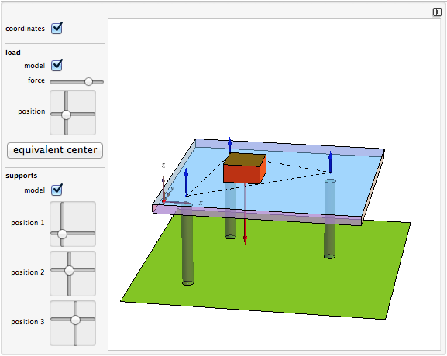The height and width of the screenshot is (356, 447).
Task: Click the z axis coordinate label
Action: tap(163, 166)
